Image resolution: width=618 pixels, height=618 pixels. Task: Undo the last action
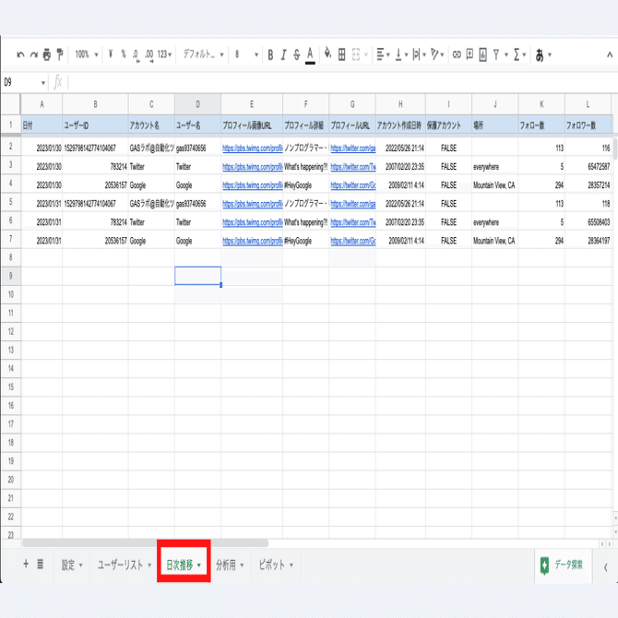(x=20, y=54)
